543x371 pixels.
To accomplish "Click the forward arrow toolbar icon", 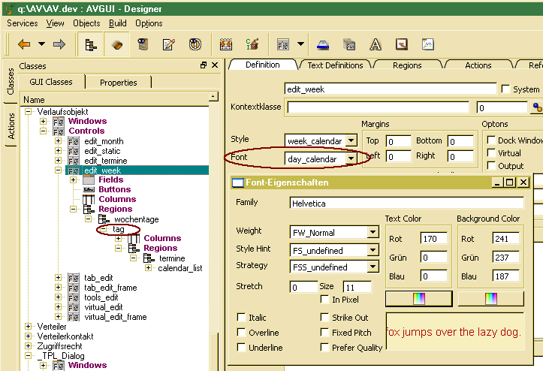I will (x=59, y=44).
